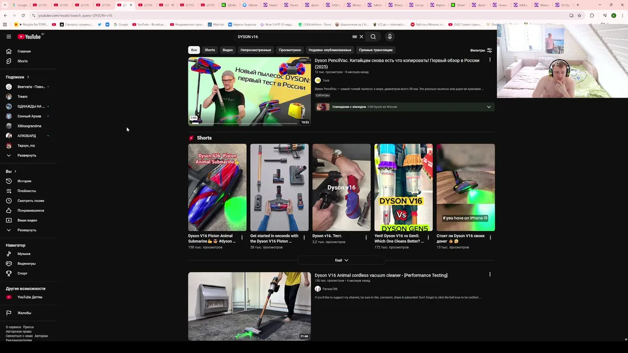
Task: Select the Недавно опубликованные filter chip
Action: point(330,50)
